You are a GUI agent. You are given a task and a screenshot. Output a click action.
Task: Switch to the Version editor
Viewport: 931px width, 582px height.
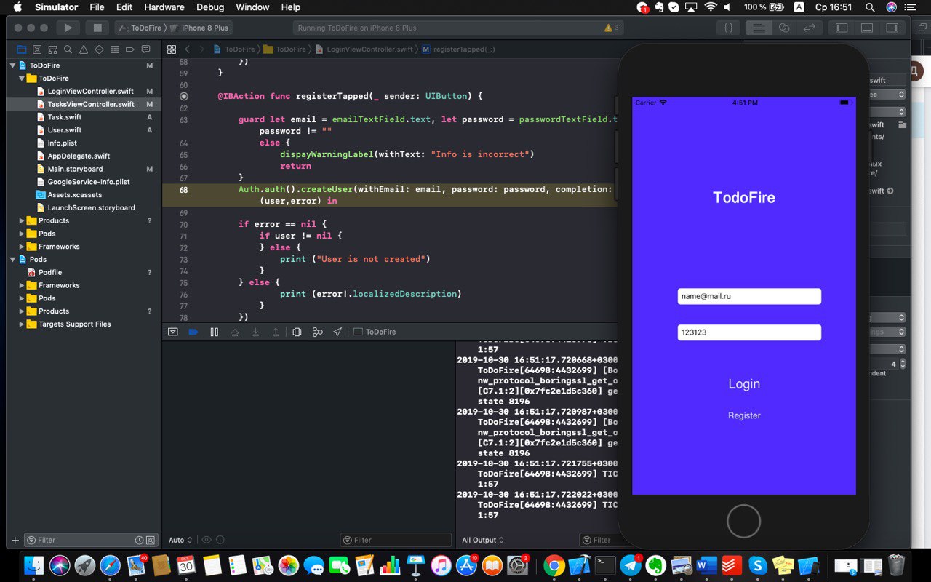pos(809,28)
